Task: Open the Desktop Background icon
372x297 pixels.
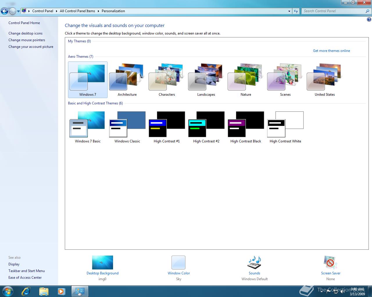Action: (x=103, y=262)
